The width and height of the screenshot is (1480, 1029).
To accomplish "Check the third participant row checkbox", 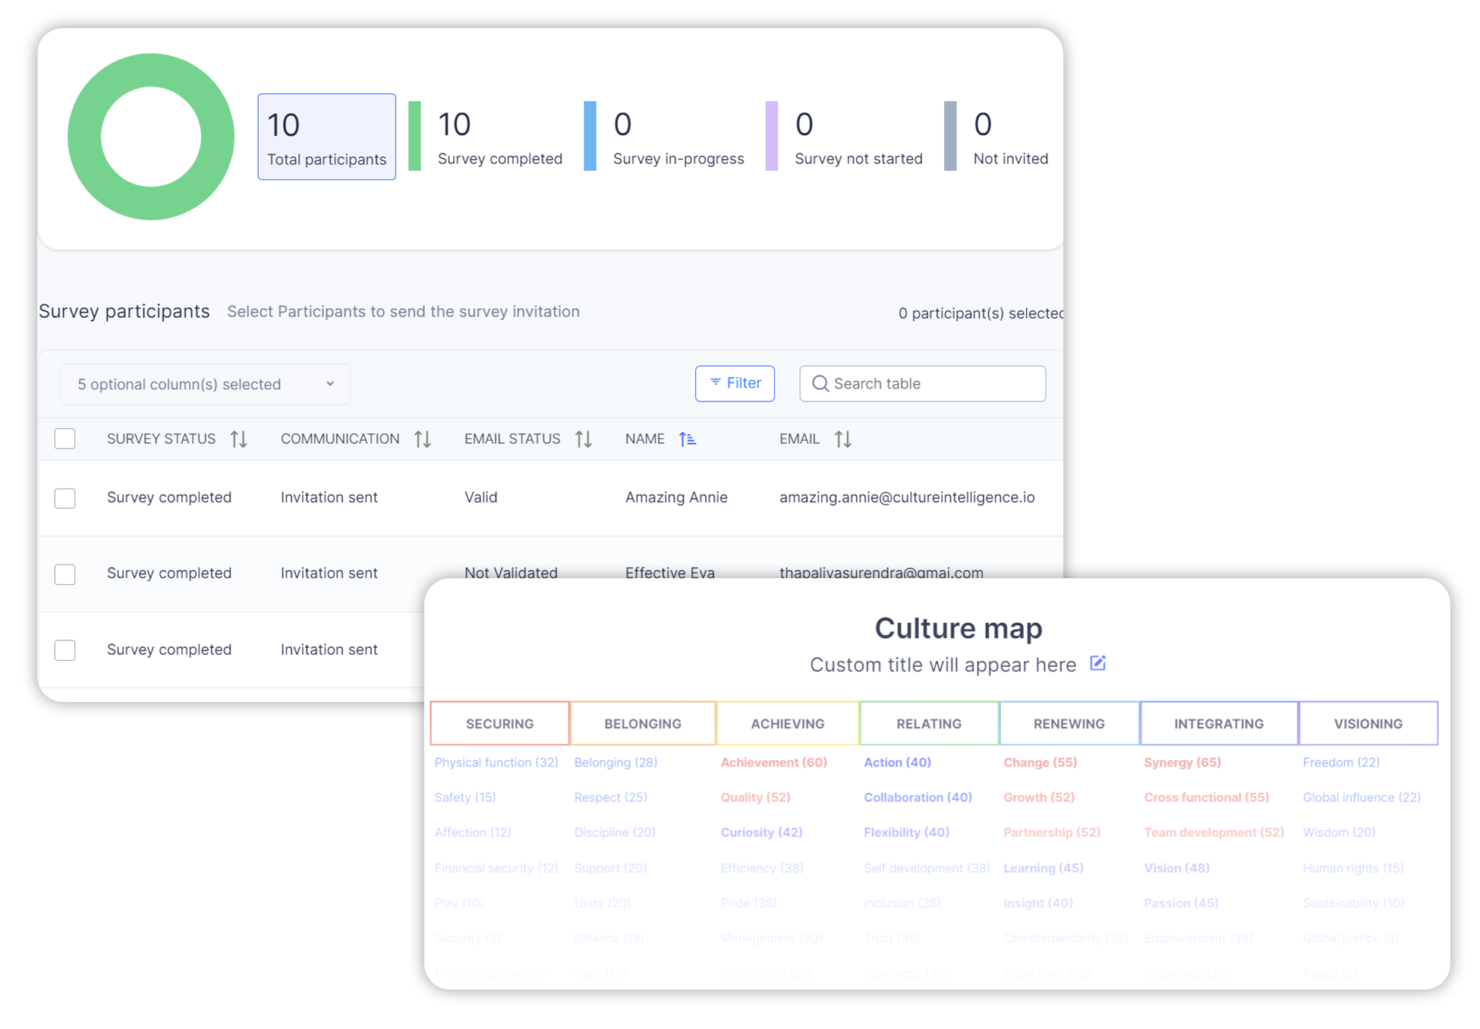I will (65, 650).
